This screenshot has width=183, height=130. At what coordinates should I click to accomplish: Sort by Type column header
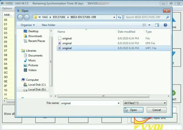click(x=148, y=32)
